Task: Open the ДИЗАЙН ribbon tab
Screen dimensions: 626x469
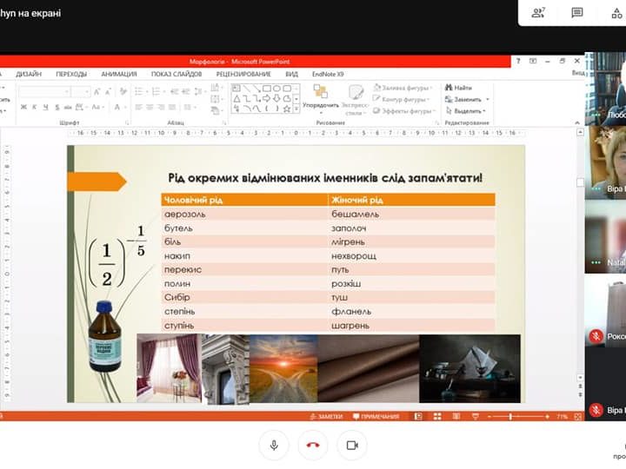Action: pyautogui.click(x=29, y=75)
